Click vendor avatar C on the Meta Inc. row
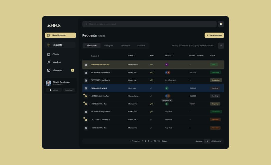271x165 pixels. pyautogui.click(x=167, y=88)
